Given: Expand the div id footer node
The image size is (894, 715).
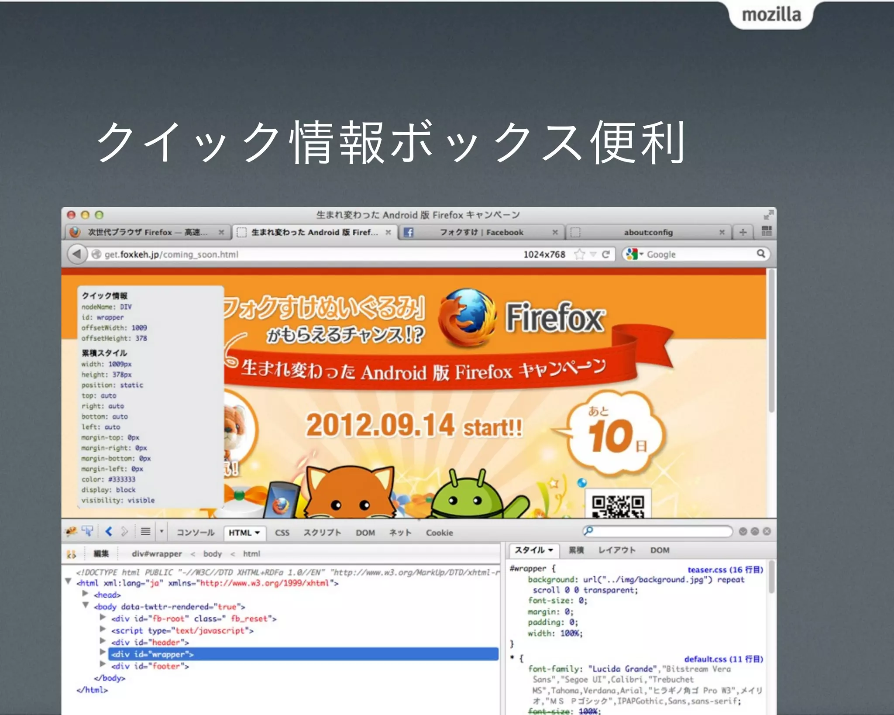Looking at the screenshot, I should 103,664.
